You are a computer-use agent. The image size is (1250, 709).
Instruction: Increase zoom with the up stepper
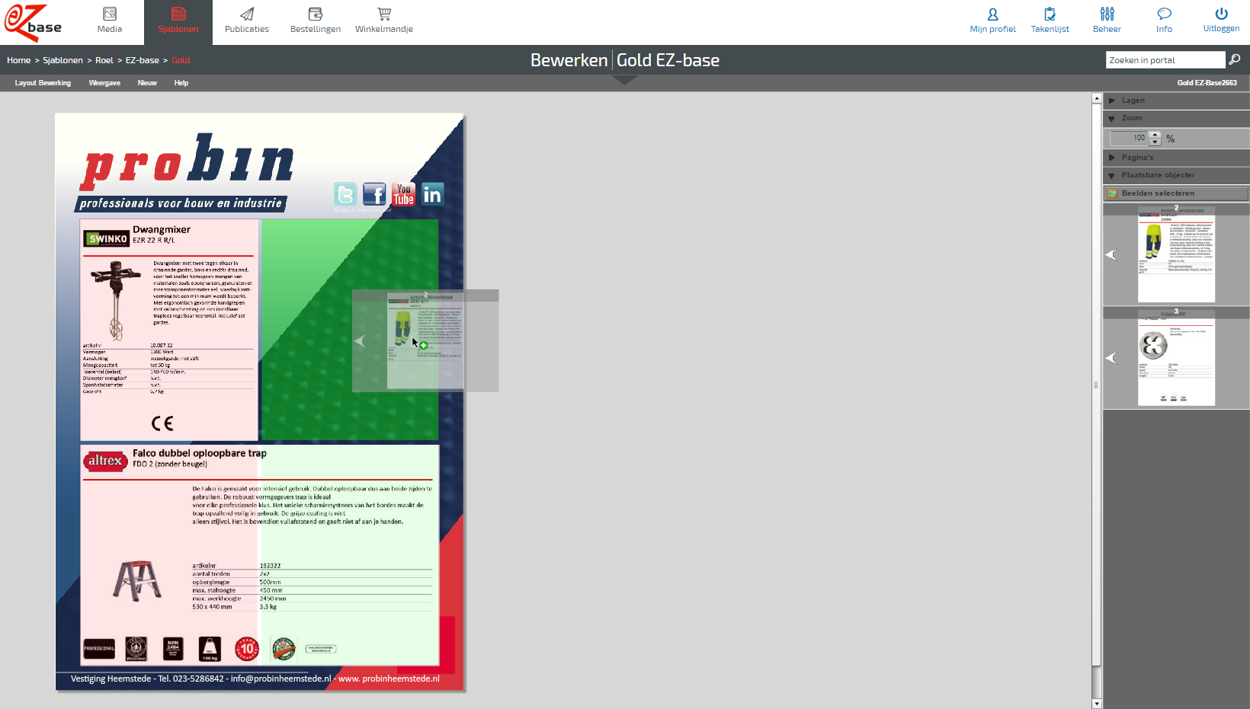(1155, 135)
